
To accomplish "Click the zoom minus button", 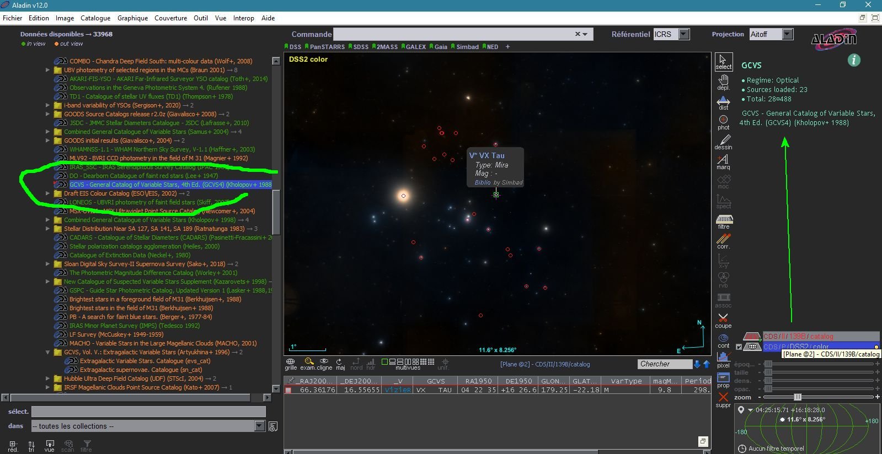I will tap(760, 397).
